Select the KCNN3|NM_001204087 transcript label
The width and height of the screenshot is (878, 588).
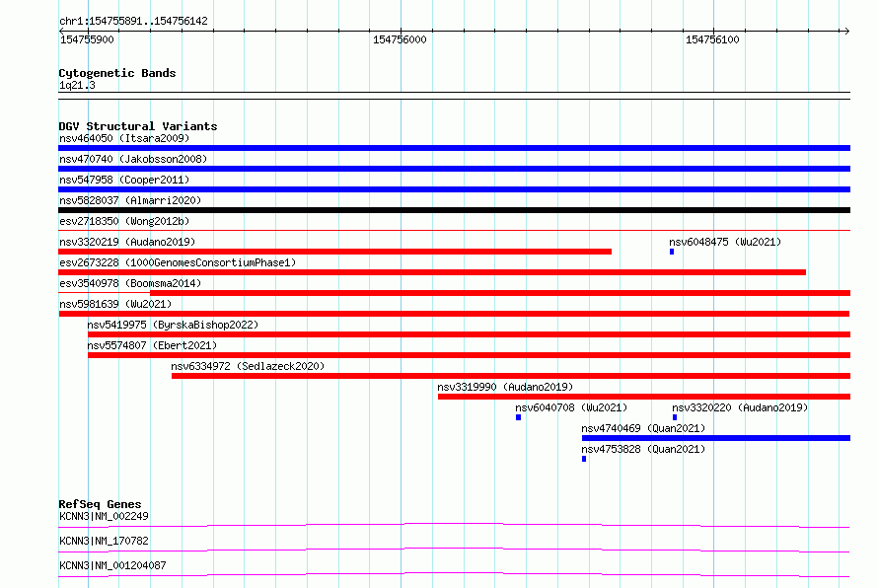click(x=112, y=565)
